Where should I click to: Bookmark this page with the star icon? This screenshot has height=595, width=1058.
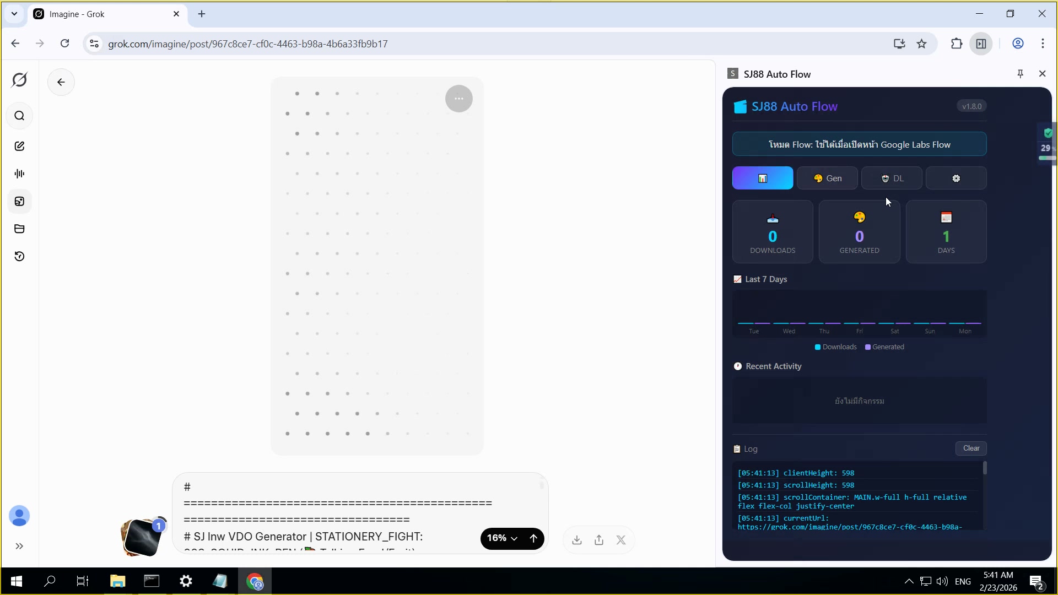coord(921,44)
